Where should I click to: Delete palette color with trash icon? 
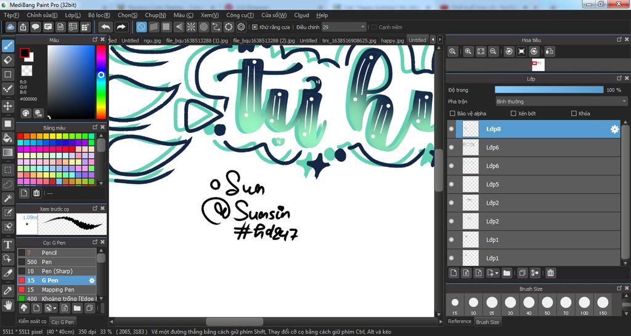(36, 193)
